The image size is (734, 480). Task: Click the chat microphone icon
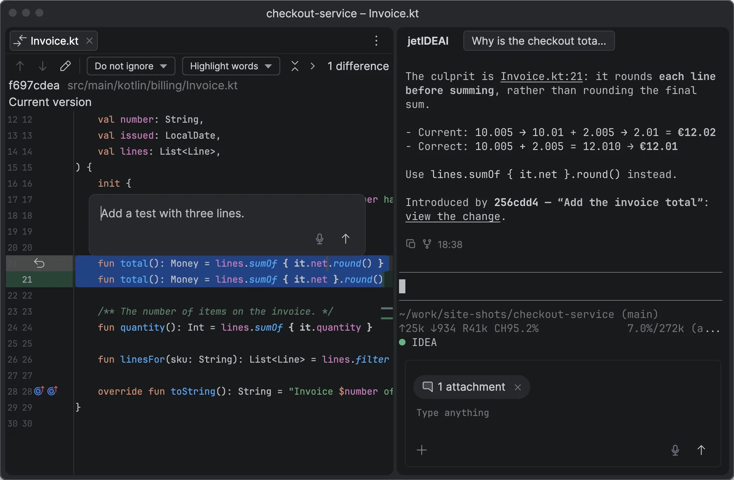(x=675, y=450)
